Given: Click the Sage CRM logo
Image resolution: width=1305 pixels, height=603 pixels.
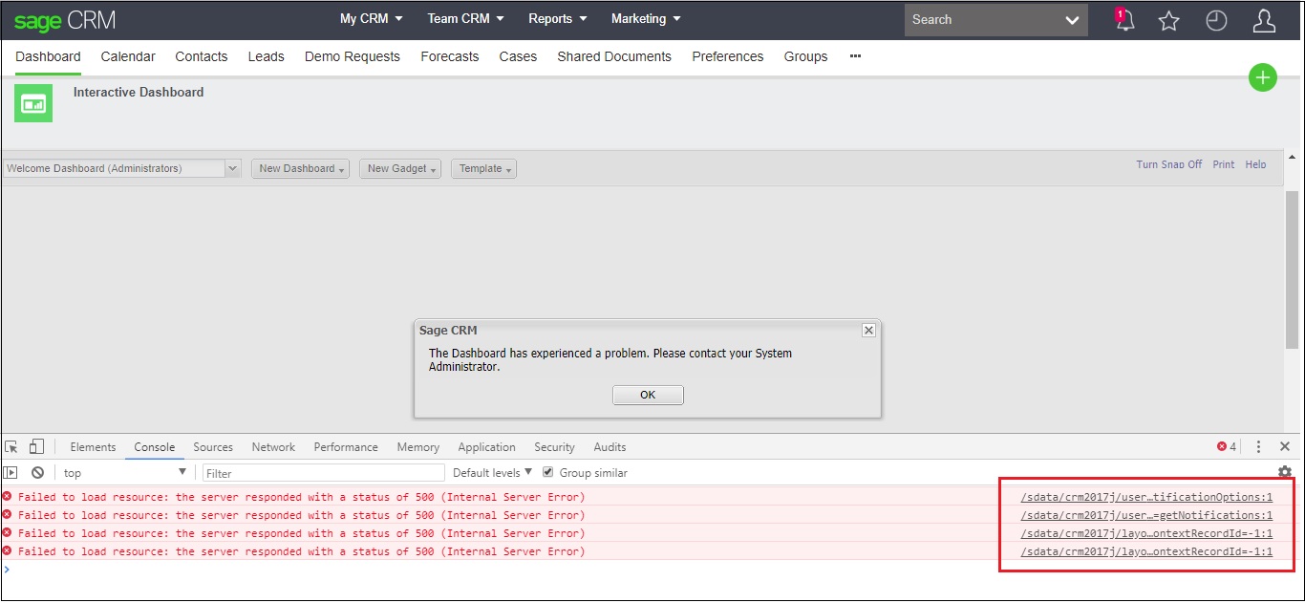Looking at the screenshot, I should point(65,19).
